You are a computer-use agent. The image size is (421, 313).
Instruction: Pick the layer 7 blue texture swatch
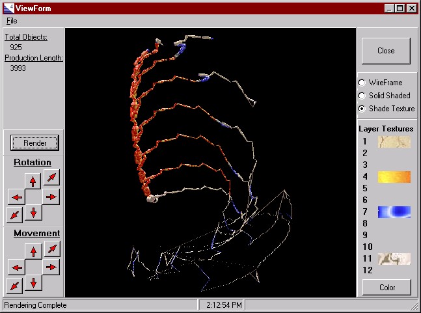(394, 212)
